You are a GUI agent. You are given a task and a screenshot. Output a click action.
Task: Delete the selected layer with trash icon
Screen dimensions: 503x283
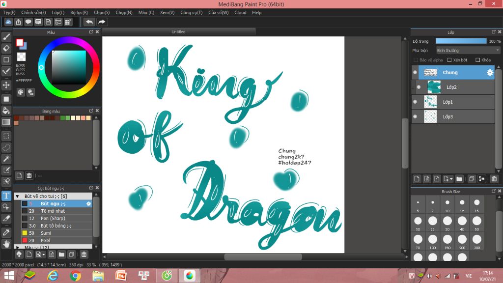[494, 179]
